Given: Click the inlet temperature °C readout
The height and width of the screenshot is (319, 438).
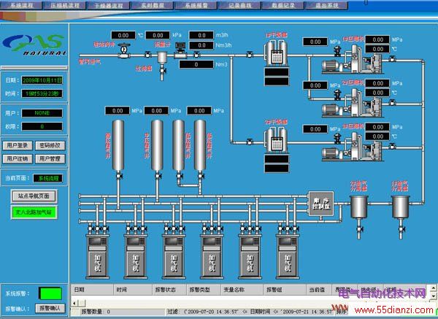Looking at the screenshot, I should [x=123, y=35].
